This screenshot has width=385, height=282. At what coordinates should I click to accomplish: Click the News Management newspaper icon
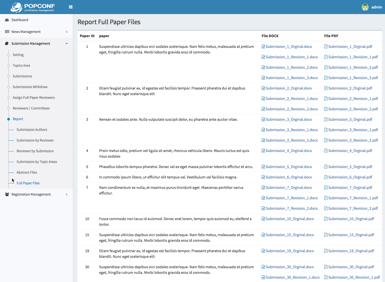[7, 32]
